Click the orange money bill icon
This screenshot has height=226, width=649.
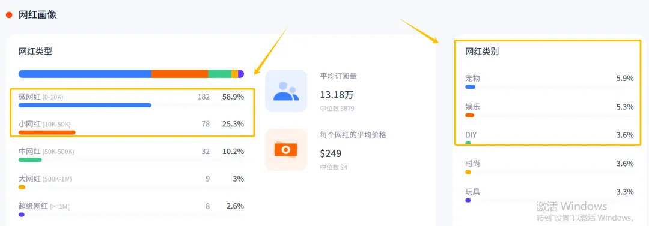[x=286, y=149]
